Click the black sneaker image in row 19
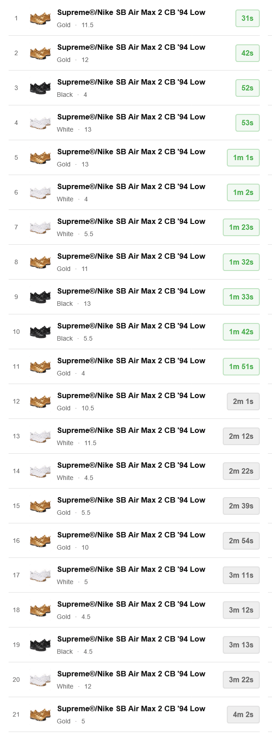The width and height of the screenshot is (272, 736). click(40, 645)
